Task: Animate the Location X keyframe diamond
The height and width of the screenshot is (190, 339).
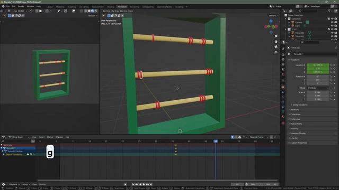Action: click(x=334, y=65)
